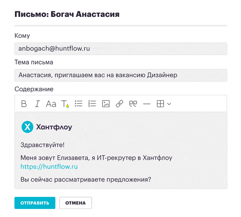Insert a numbered list
The image size is (241, 217).
click(x=92, y=104)
